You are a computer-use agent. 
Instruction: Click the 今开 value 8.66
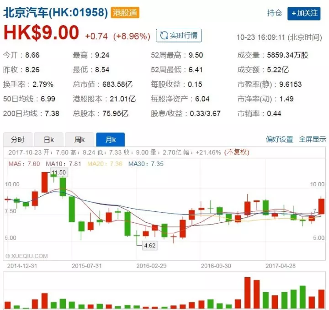(32, 55)
